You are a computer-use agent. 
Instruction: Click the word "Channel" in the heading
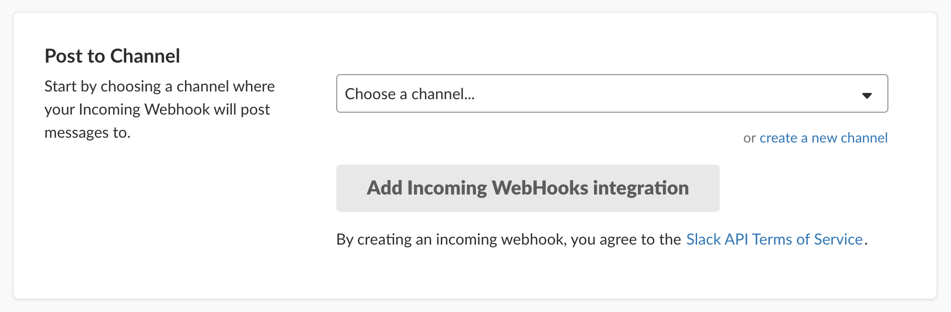pos(145,56)
